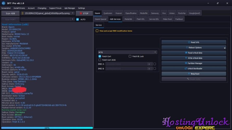Open the Flash EDL tab
Screen dimensions: 232x130
click(141, 19)
